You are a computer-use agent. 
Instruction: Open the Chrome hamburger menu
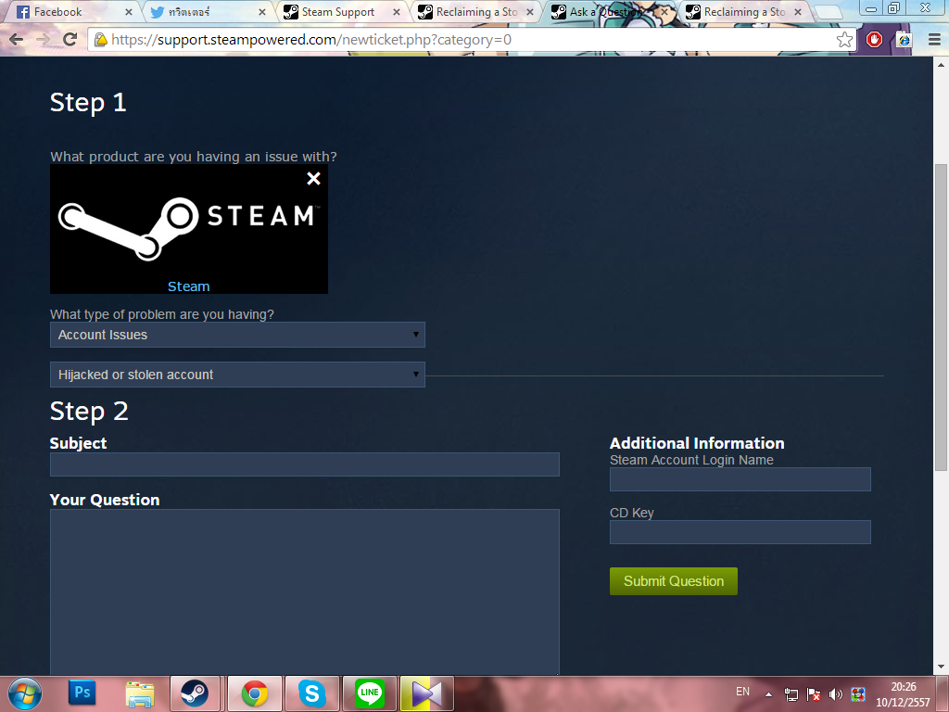934,40
